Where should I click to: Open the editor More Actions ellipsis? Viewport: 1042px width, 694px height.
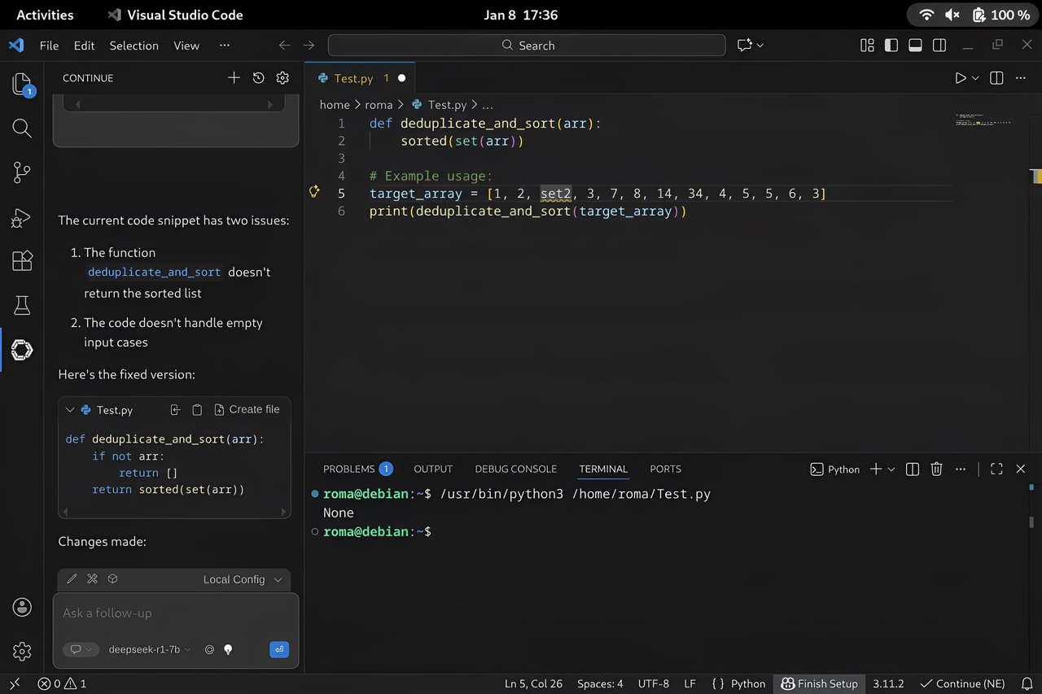point(1021,78)
